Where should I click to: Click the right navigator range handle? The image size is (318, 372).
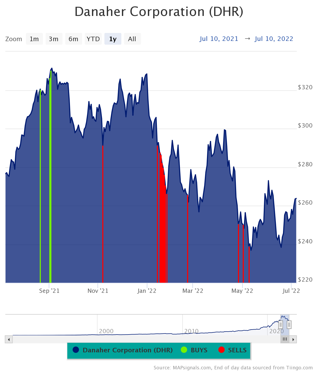click(289, 325)
